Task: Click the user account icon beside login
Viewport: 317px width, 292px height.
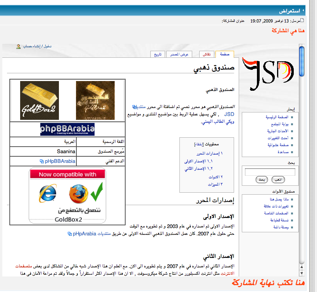Action: click(18, 47)
